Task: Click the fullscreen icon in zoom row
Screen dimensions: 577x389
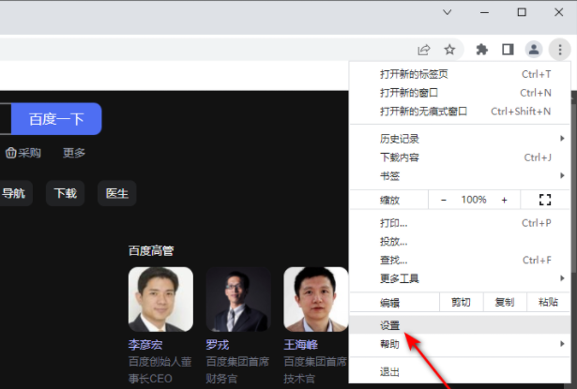Action: click(544, 200)
